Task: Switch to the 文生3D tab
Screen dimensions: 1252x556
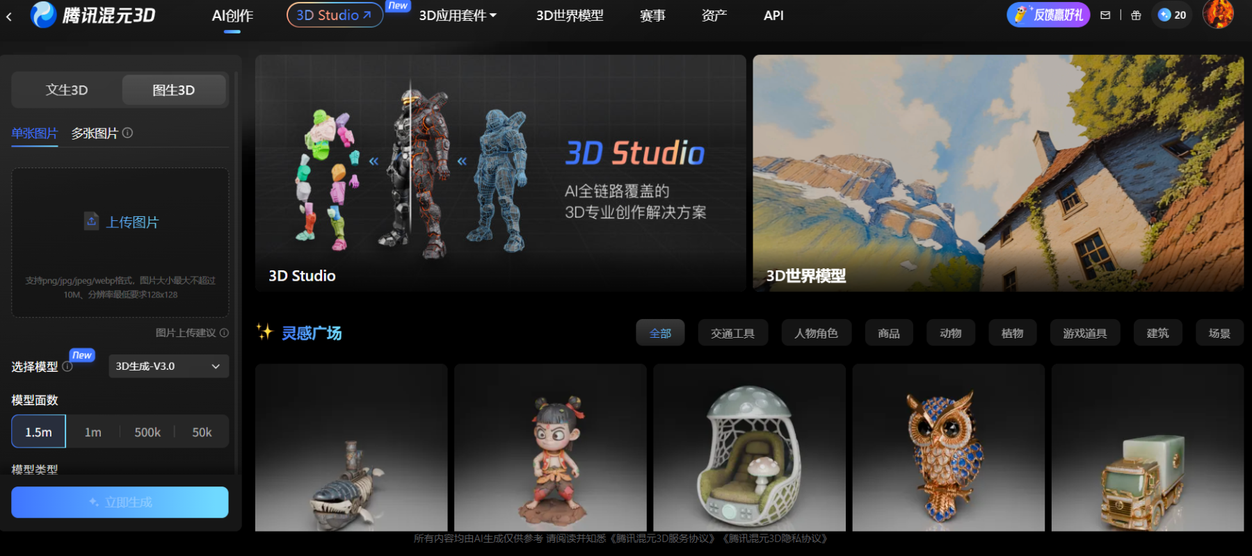Action: point(67,90)
